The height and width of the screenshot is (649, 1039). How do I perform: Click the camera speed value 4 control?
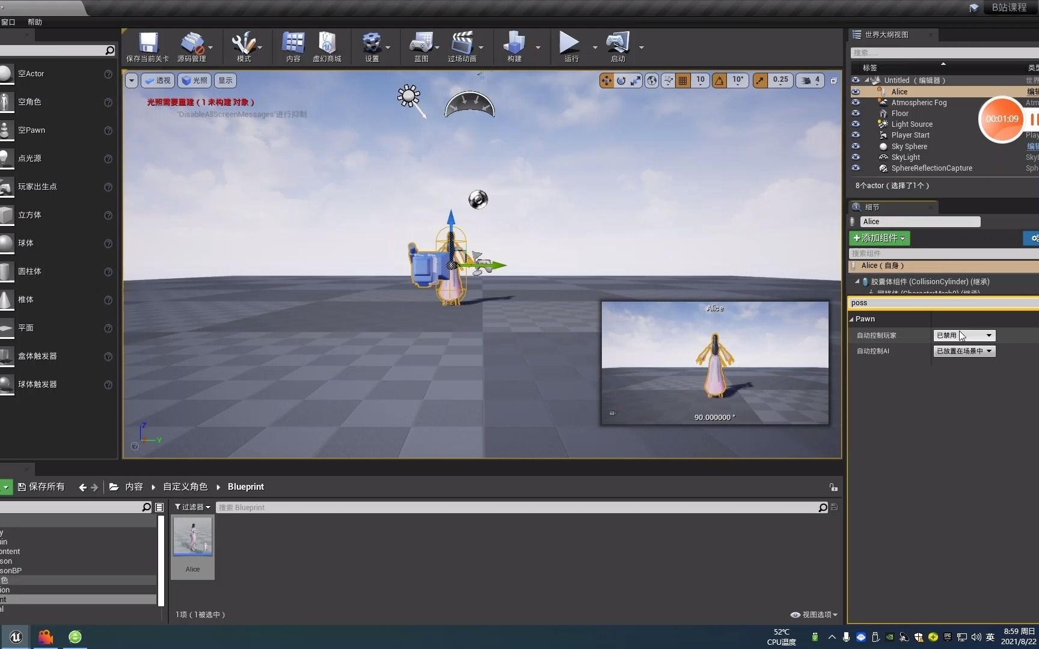click(x=818, y=80)
